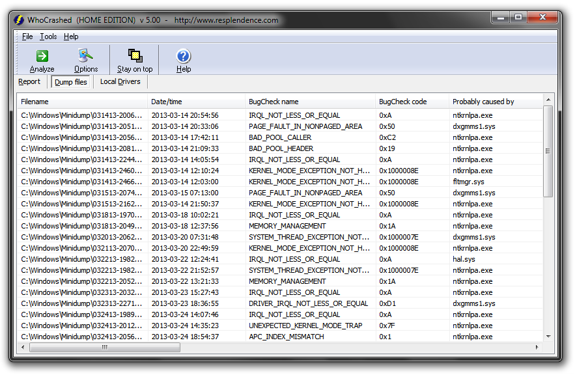Select the Dump files tab

[71, 82]
